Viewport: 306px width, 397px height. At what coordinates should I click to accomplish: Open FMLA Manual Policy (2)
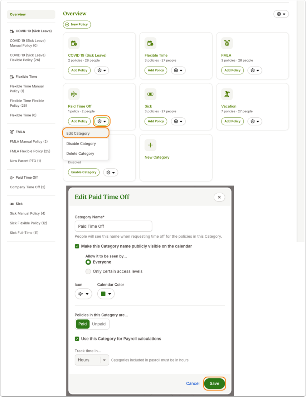pyautogui.click(x=29, y=141)
